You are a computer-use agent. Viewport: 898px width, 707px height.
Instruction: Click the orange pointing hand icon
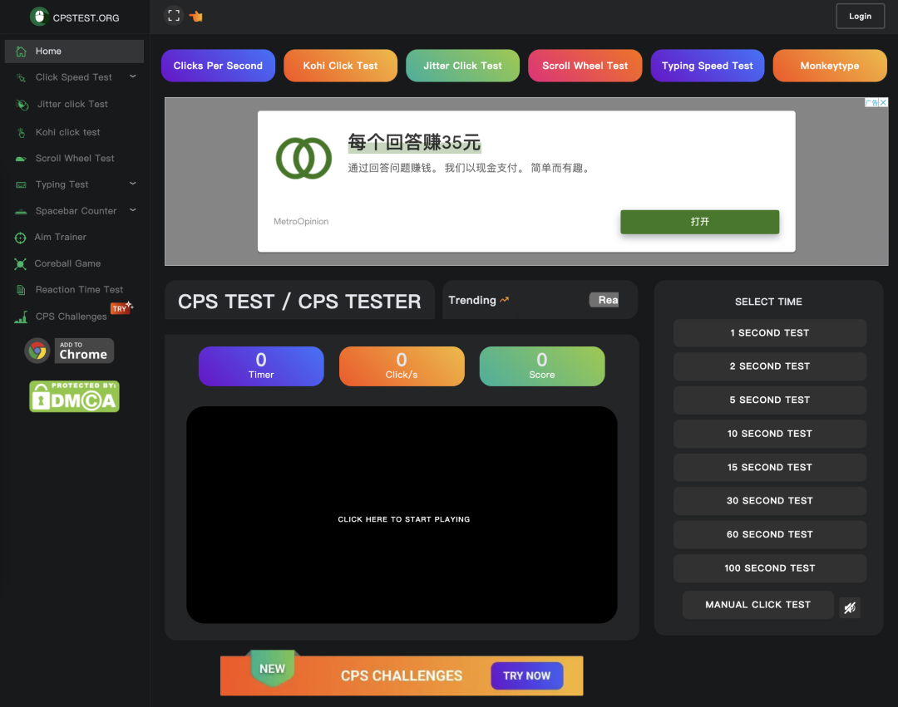point(196,16)
